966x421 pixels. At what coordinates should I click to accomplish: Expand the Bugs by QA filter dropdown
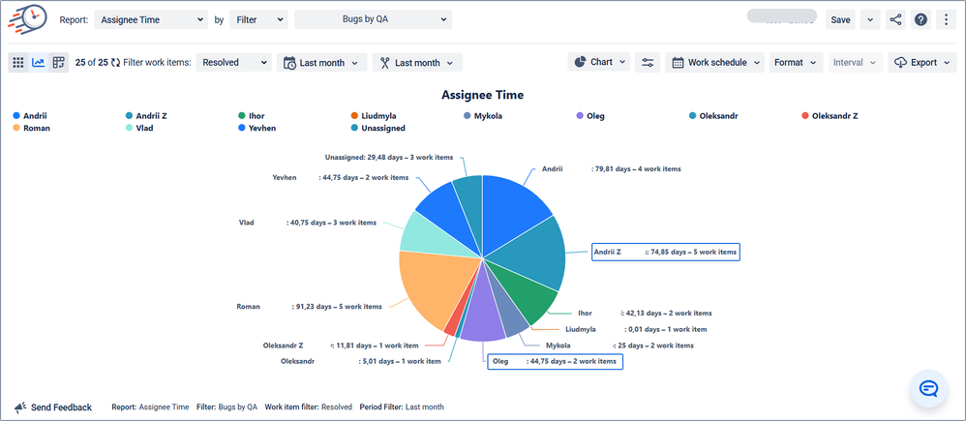[374, 19]
